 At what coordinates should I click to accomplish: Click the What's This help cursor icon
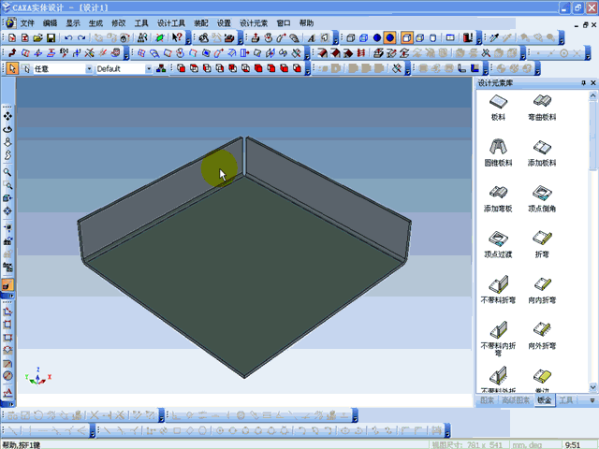click(x=177, y=37)
